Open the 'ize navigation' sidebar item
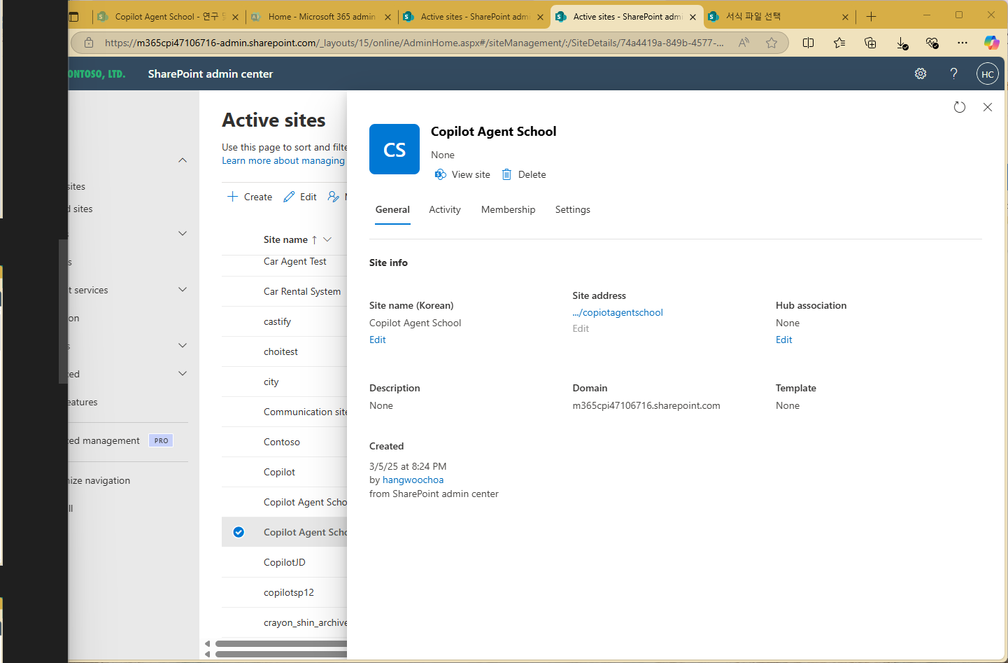The height and width of the screenshot is (663, 1008). point(99,480)
